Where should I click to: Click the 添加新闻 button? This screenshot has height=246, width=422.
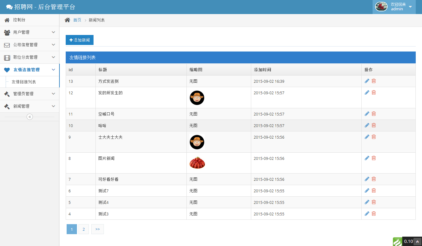coord(79,40)
